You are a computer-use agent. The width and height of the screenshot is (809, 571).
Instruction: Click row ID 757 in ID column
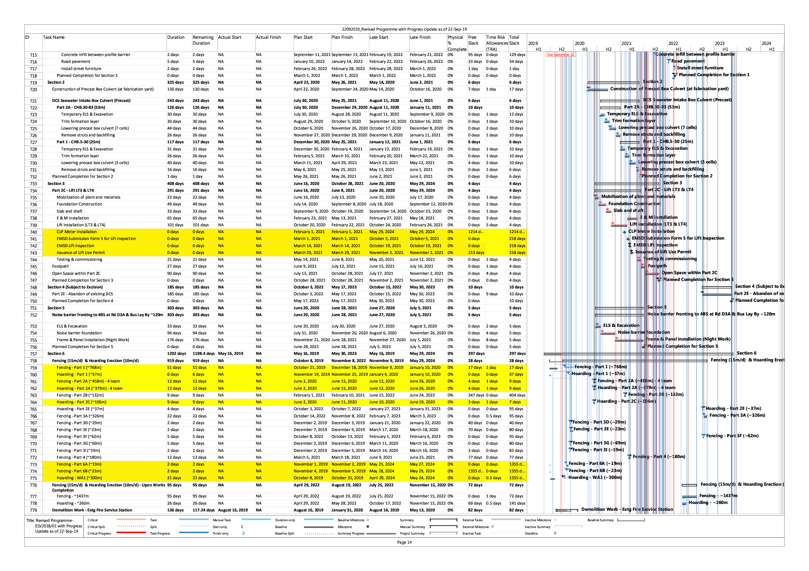tap(34, 354)
